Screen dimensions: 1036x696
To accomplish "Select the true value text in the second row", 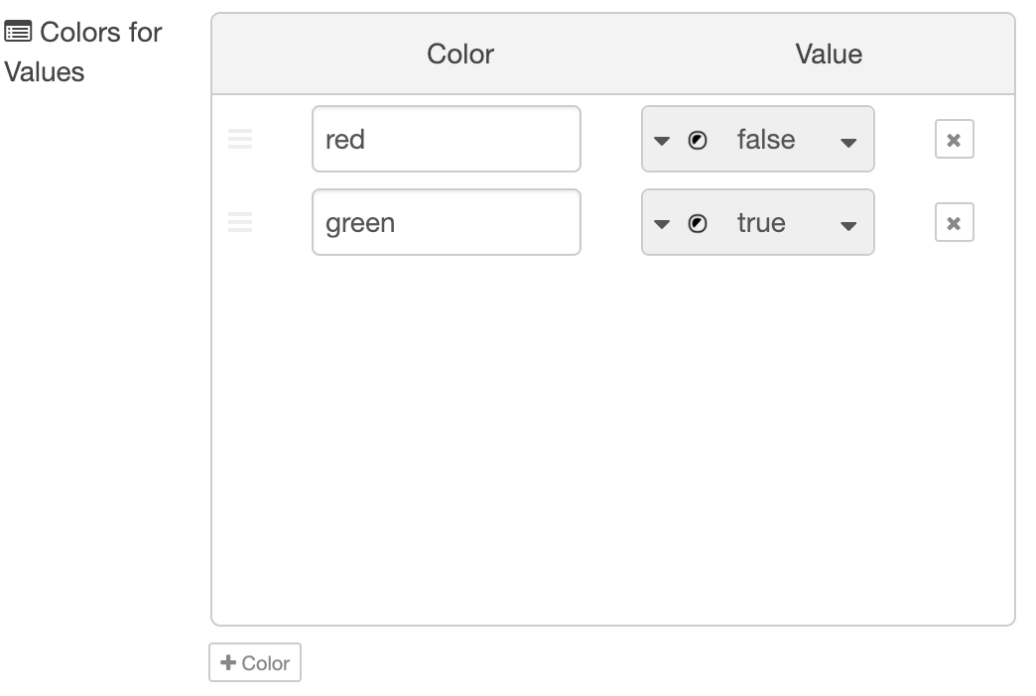I will point(761,223).
